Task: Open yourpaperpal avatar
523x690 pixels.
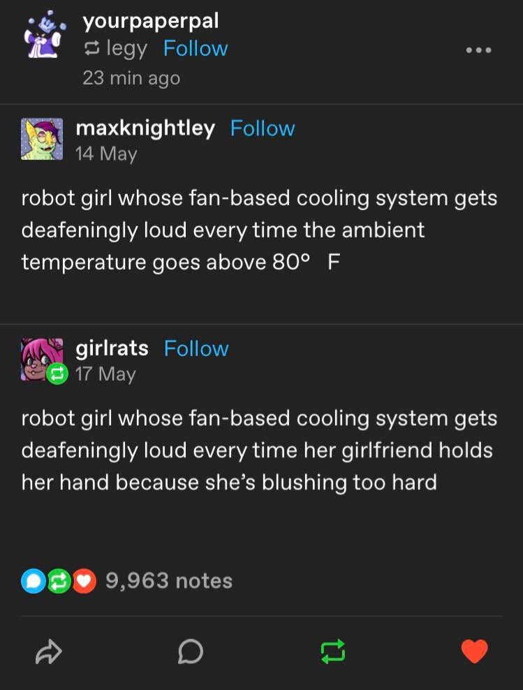Action: [x=45, y=35]
